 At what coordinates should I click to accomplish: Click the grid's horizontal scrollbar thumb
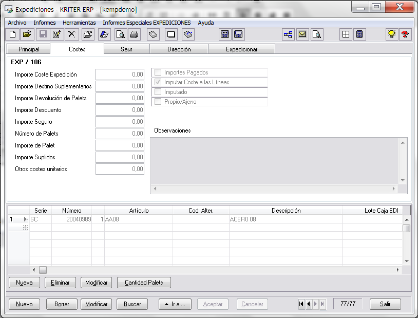43,270
